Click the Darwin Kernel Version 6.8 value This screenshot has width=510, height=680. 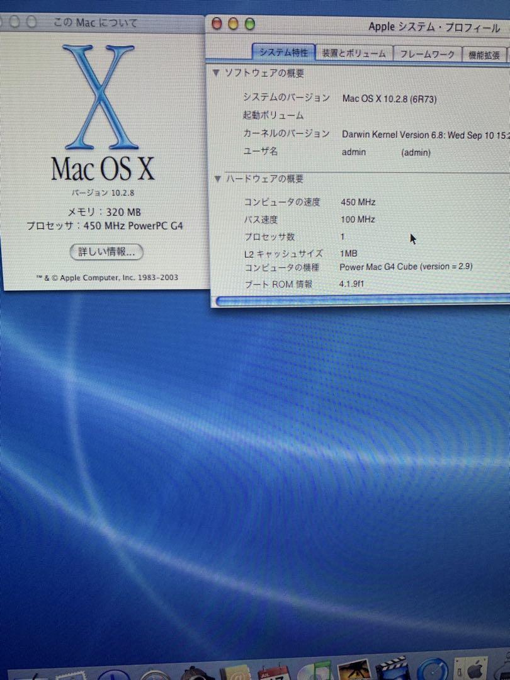click(x=426, y=135)
